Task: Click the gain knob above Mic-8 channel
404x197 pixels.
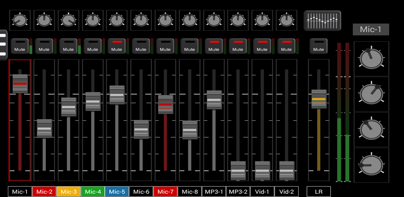Action: point(190,20)
